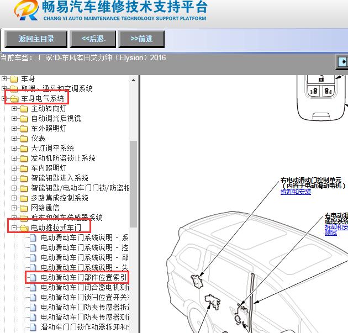Click the 车身 folder icon
Viewport: 348px width, 333px height.
pyautogui.click(x=14, y=79)
